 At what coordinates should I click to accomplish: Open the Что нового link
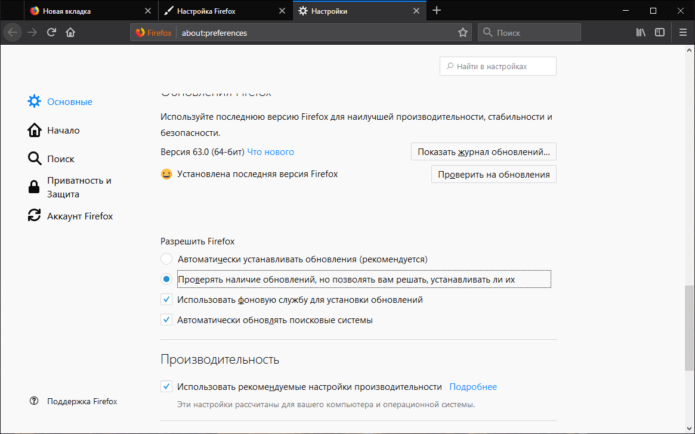(270, 151)
